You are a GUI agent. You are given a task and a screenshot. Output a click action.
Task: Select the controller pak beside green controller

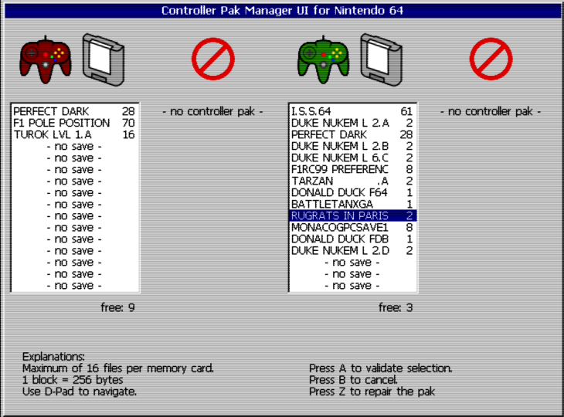pyautogui.click(x=382, y=60)
